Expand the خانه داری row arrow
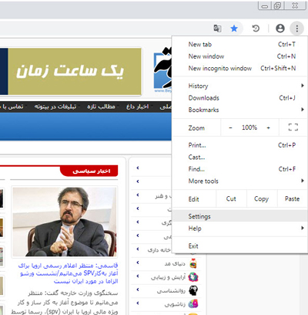 tap(138, 249)
